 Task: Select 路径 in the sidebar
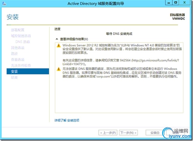point(14,54)
